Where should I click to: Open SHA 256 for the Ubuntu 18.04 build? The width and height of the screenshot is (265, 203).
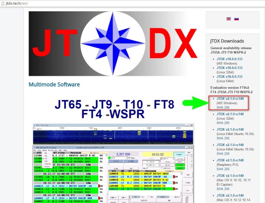(223, 154)
